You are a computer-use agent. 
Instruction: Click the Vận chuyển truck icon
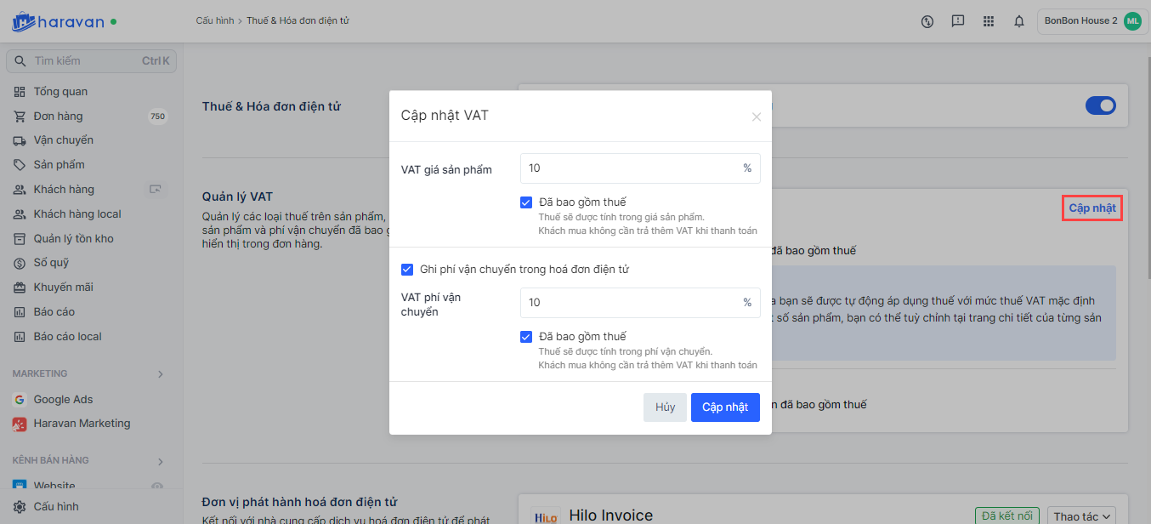pyautogui.click(x=20, y=140)
